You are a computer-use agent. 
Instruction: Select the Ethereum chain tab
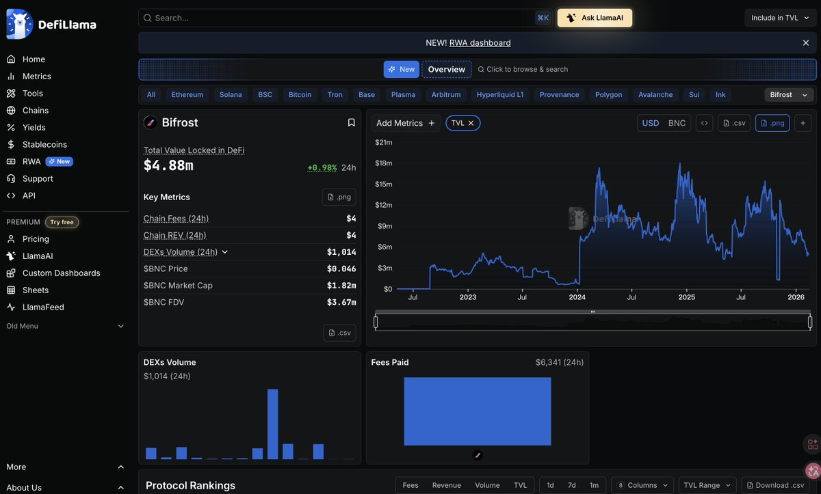(187, 95)
